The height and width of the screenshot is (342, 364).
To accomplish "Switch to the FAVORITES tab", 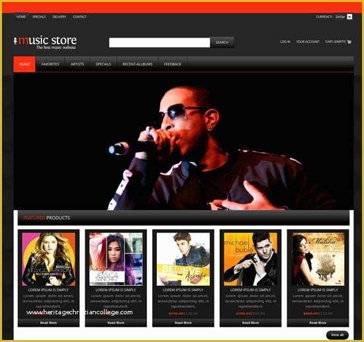I will [x=50, y=64].
